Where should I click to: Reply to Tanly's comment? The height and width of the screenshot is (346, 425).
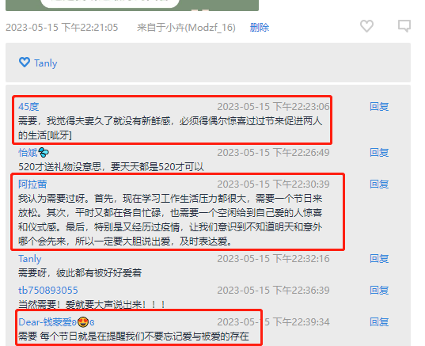click(379, 258)
